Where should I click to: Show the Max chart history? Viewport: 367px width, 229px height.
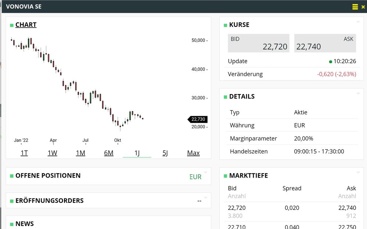click(193, 153)
